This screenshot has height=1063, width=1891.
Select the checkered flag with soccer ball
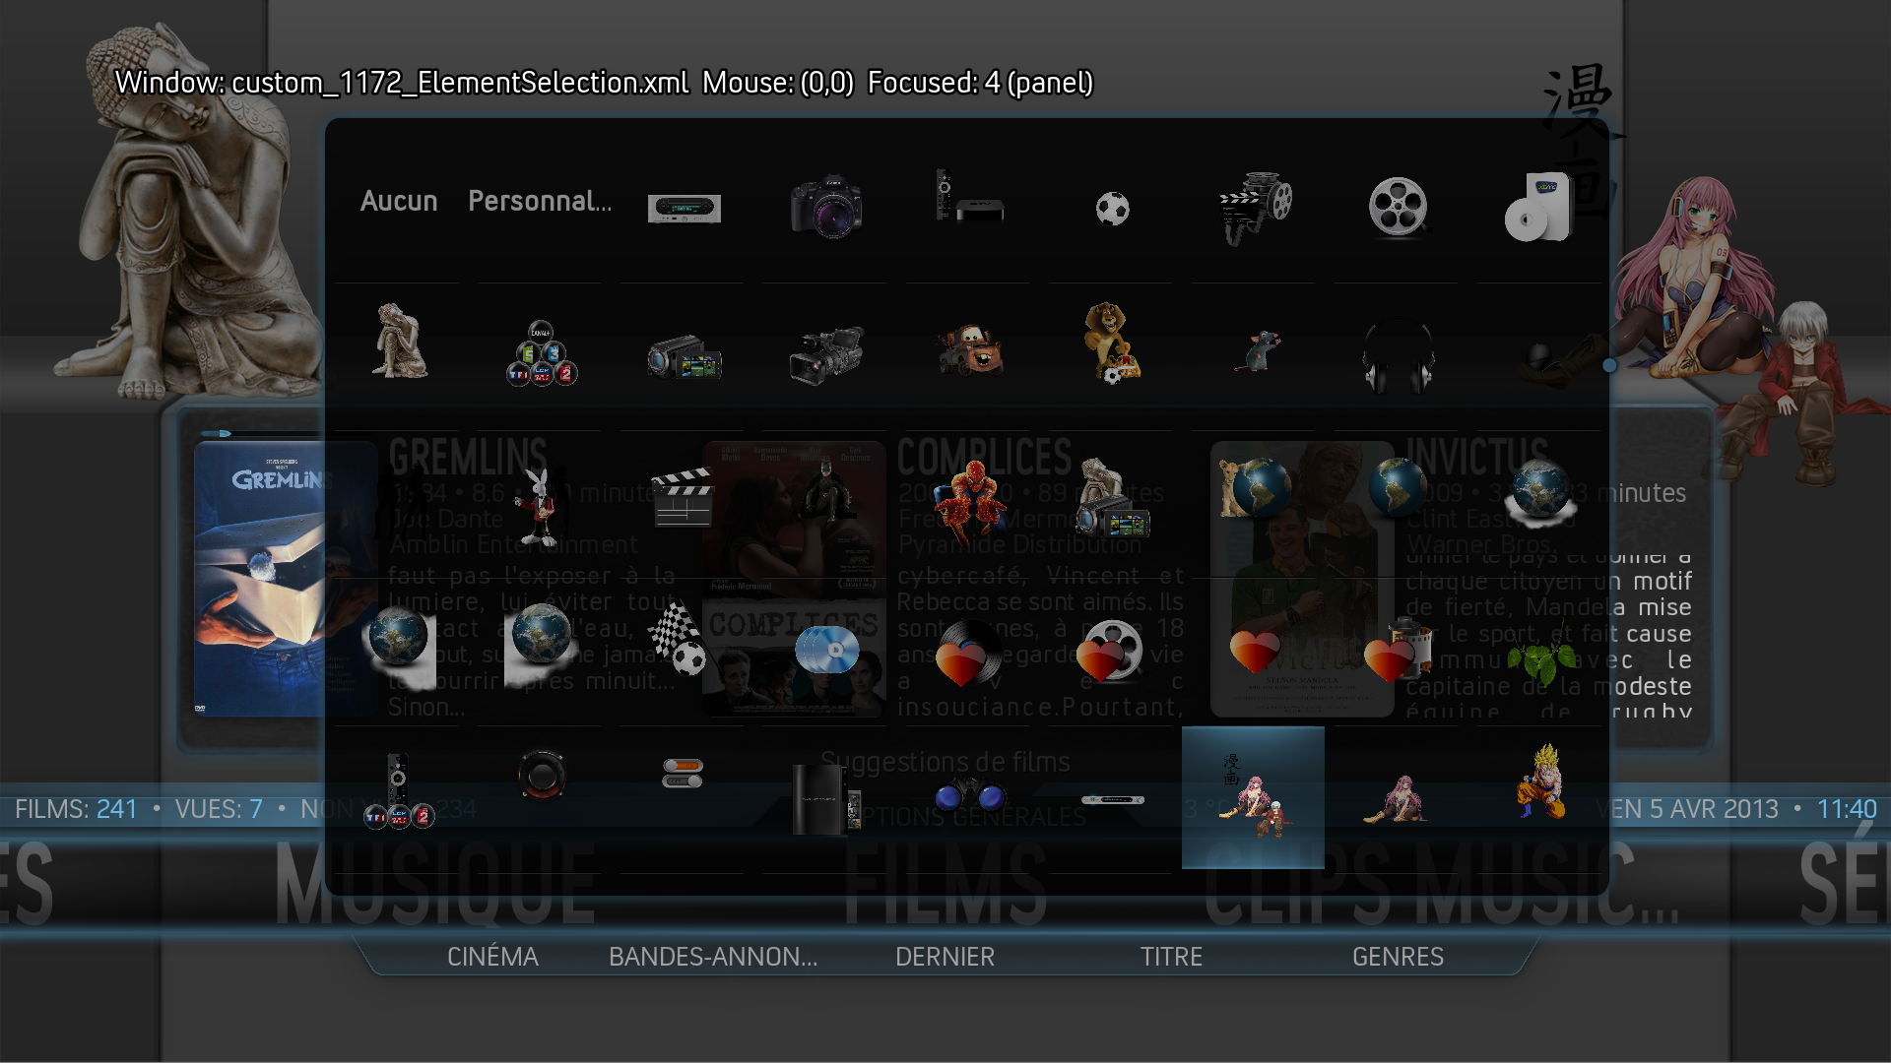pos(679,639)
